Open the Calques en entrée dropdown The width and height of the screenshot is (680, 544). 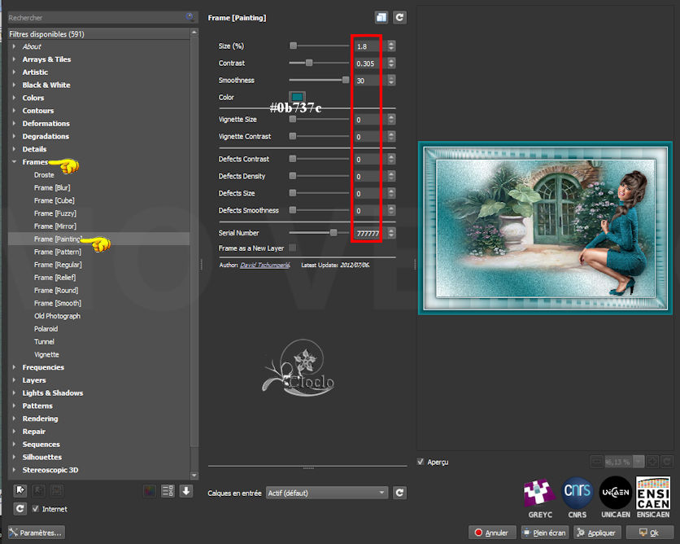pyautogui.click(x=327, y=493)
